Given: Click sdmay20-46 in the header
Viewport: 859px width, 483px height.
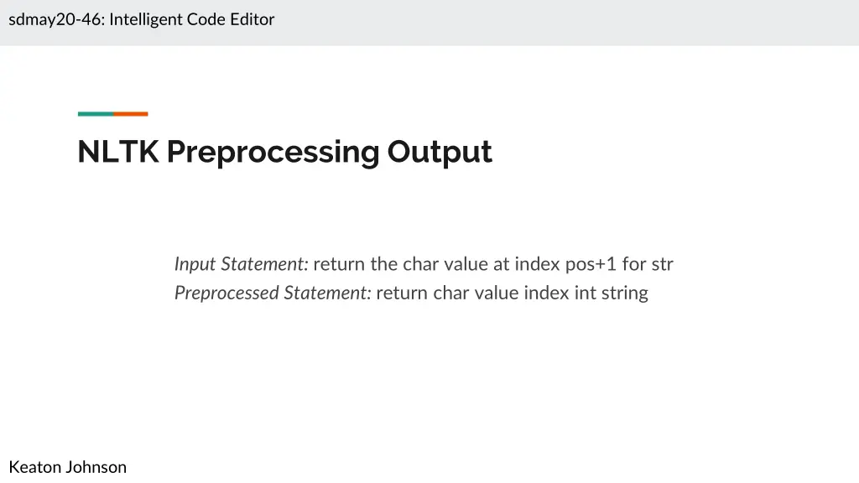Looking at the screenshot, I should [x=55, y=19].
